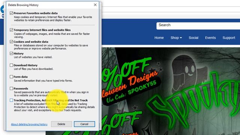
Task: Click the website Search field
Action: pos(198,25)
